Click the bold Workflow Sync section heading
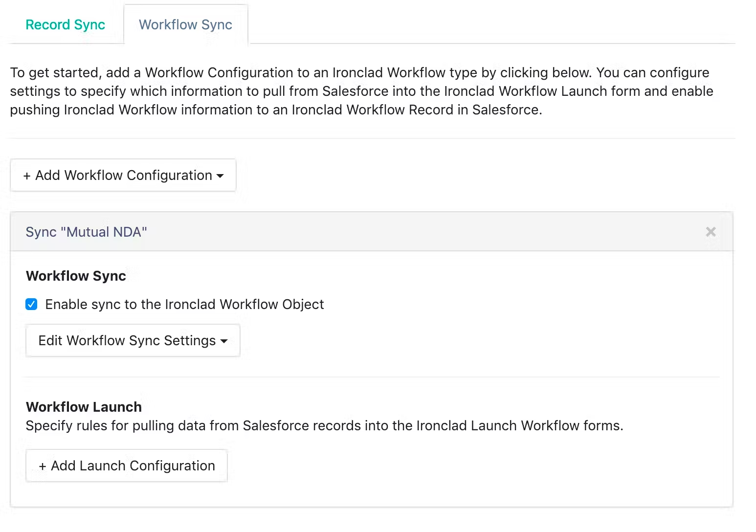Image resolution: width=756 pixels, height=532 pixels. point(76,276)
